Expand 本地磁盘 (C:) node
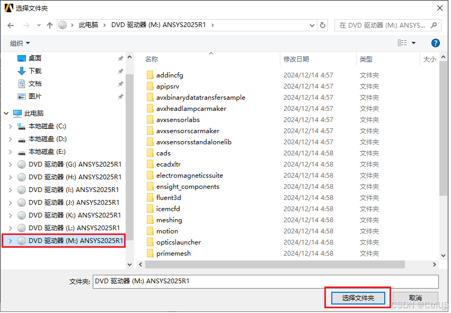This screenshot has height=313, width=451. point(11,126)
